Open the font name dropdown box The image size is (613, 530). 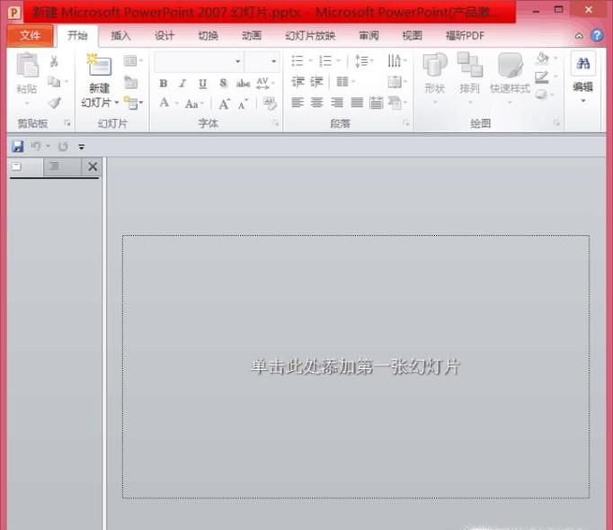point(199,61)
